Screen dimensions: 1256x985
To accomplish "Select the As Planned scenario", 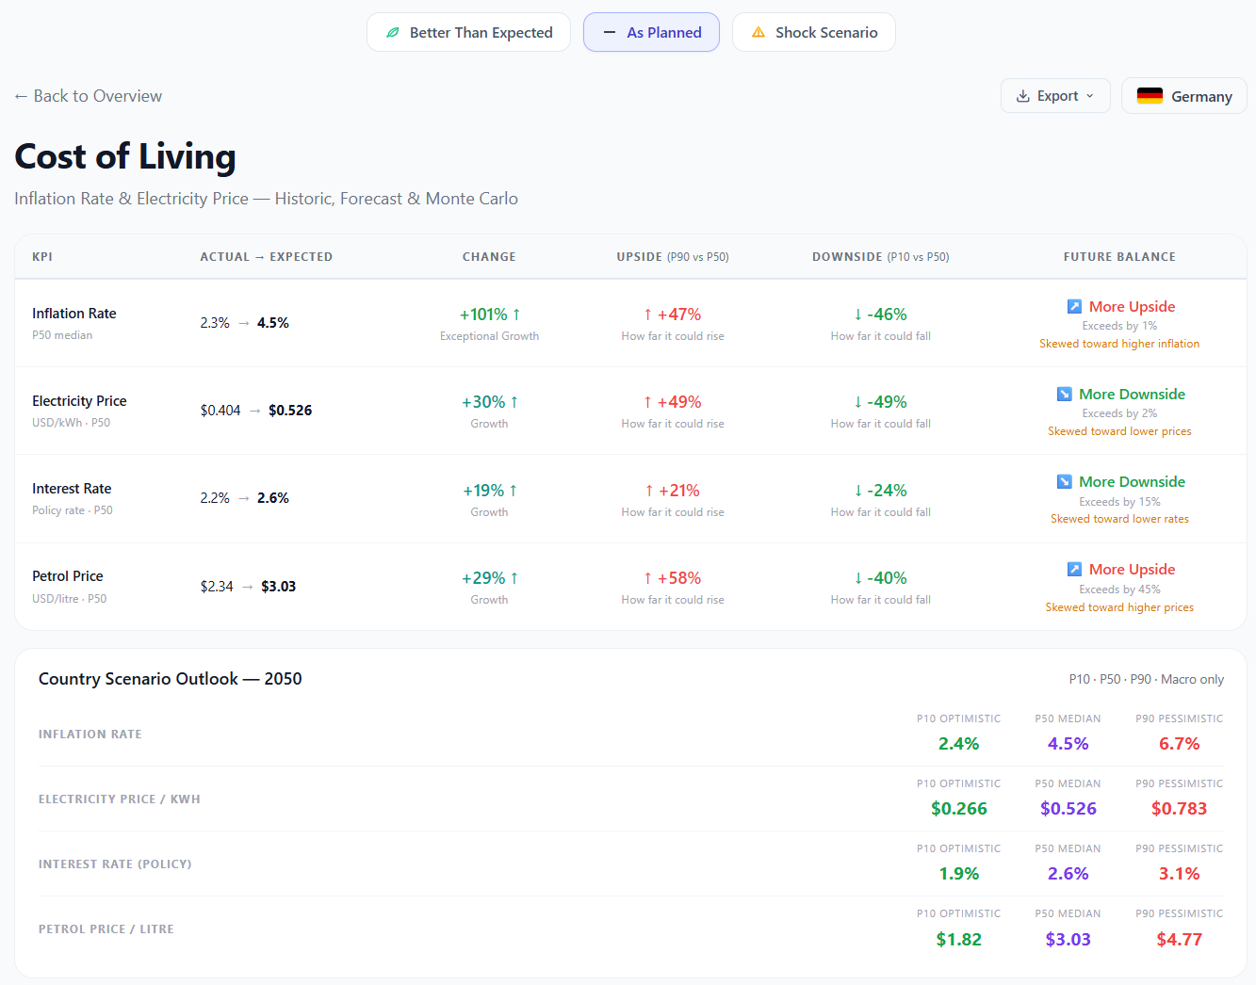I will pos(651,32).
